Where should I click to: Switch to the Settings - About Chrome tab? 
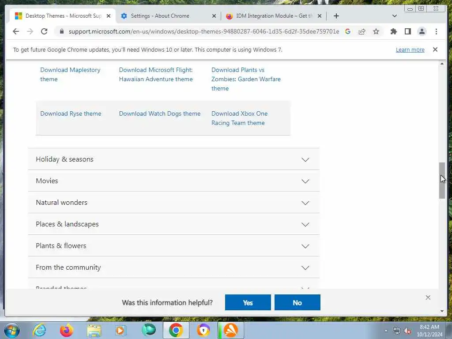pyautogui.click(x=168, y=16)
